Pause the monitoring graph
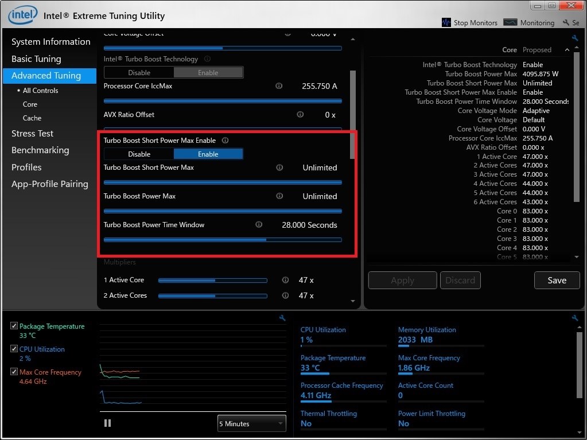Viewport: 587px width, 440px height. point(107,423)
